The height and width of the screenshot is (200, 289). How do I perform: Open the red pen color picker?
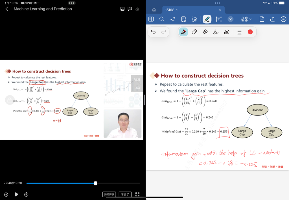(250, 32)
